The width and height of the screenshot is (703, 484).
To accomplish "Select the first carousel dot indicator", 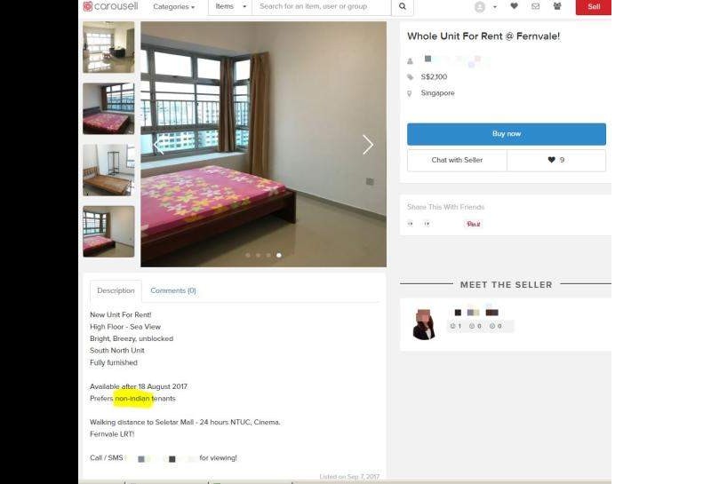I will pyautogui.click(x=248, y=255).
